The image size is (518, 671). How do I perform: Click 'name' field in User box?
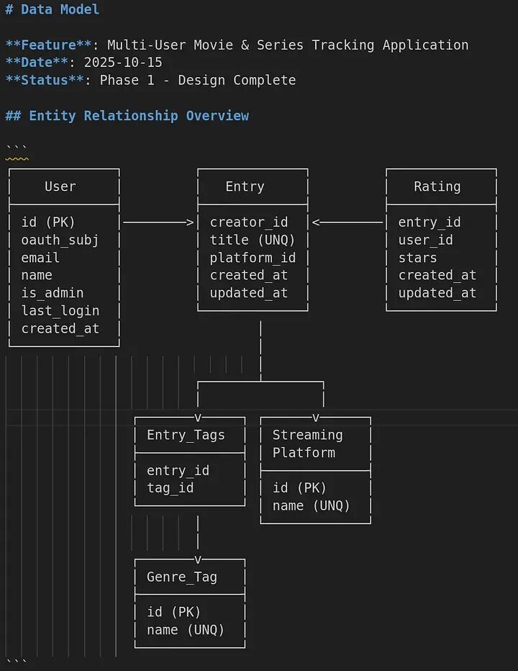(x=37, y=275)
